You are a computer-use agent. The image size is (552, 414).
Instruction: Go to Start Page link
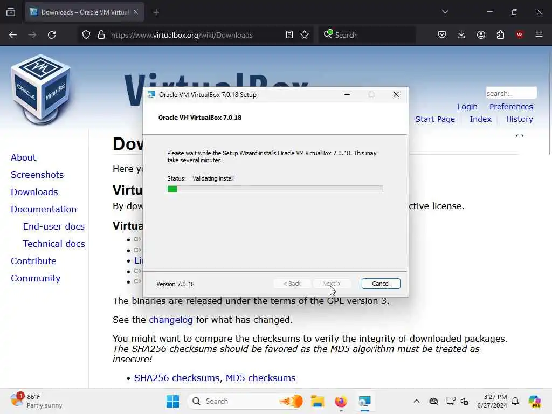coord(435,119)
